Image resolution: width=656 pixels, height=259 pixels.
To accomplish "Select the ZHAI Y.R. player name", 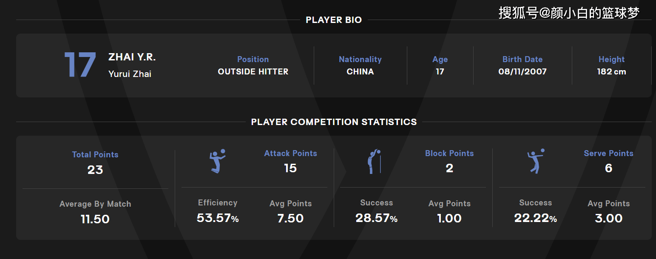I will tap(132, 57).
